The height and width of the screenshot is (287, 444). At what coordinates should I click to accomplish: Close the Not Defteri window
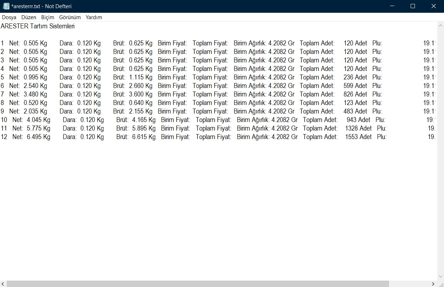pyautogui.click(x=433, y=6)
